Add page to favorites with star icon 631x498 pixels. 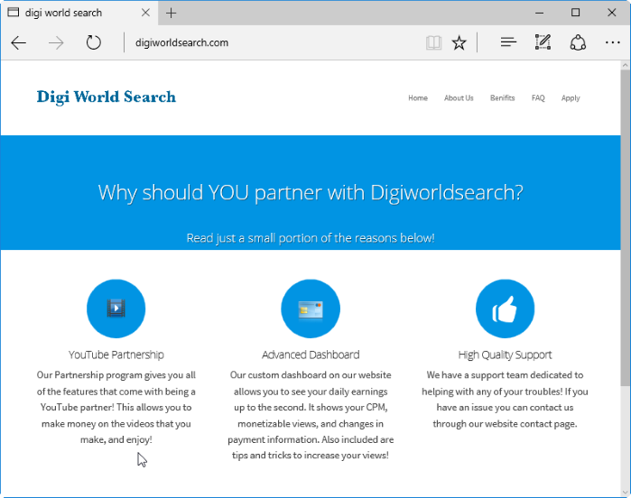tap(459, 42)
